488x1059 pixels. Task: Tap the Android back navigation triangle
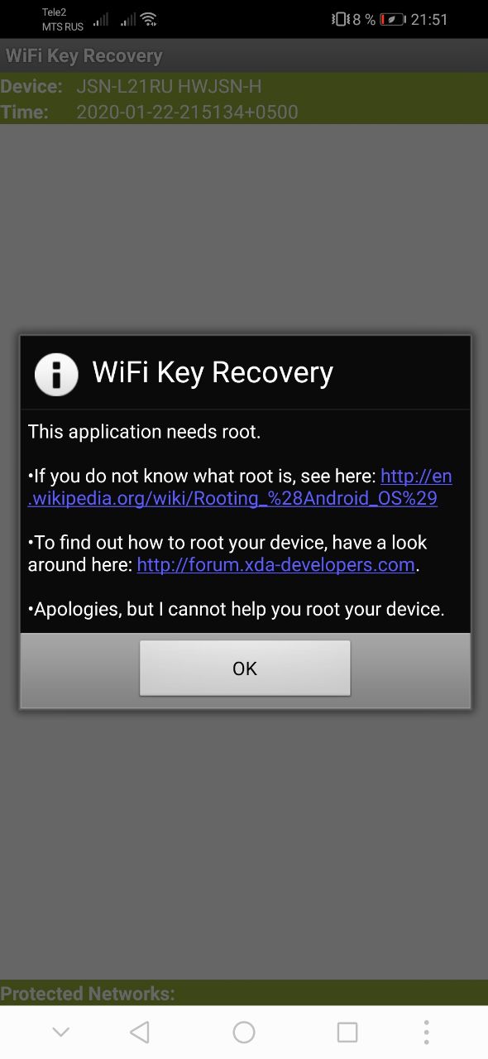140,1032
